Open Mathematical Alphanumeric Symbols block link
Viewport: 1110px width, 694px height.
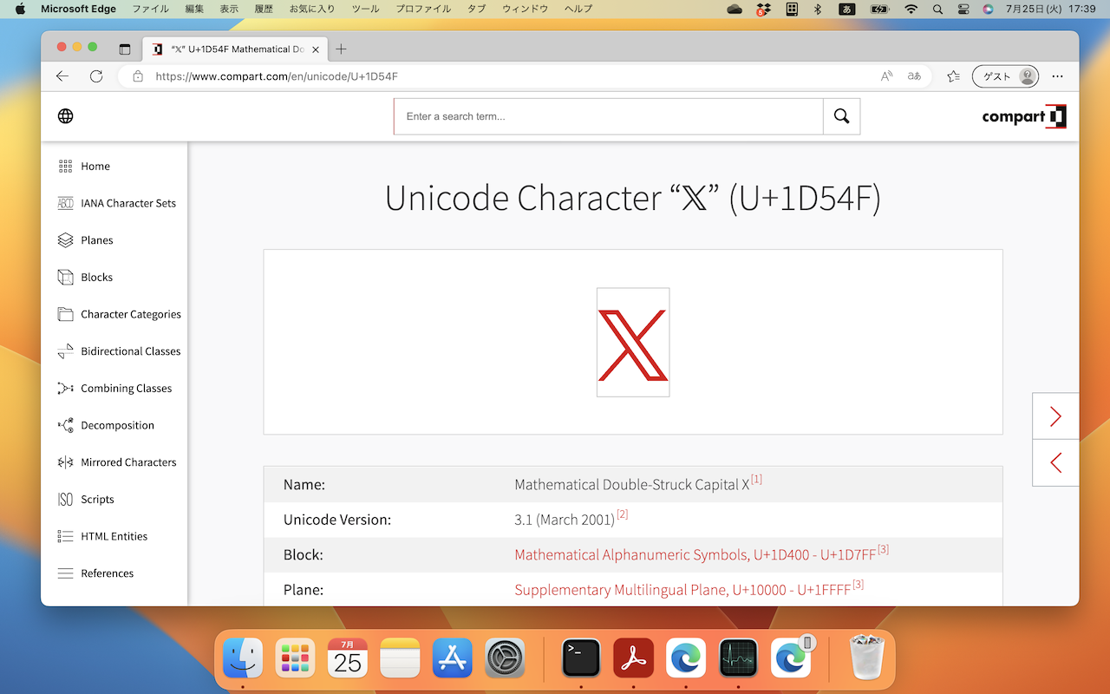click(x=695, y=554)
